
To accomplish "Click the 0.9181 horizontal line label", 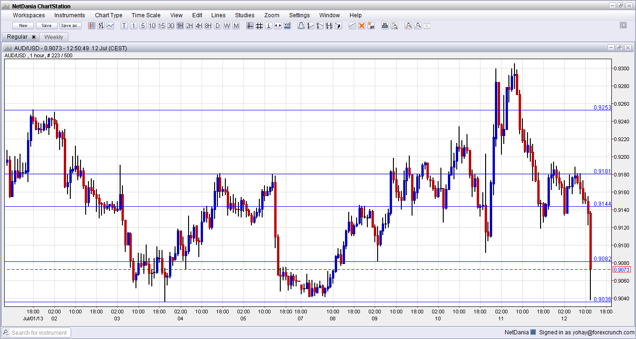I will (x=602, y=171).
